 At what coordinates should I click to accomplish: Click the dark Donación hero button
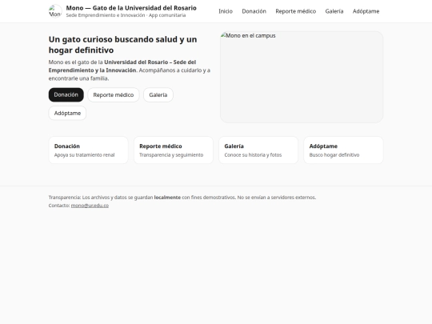[x=66, y=94]
